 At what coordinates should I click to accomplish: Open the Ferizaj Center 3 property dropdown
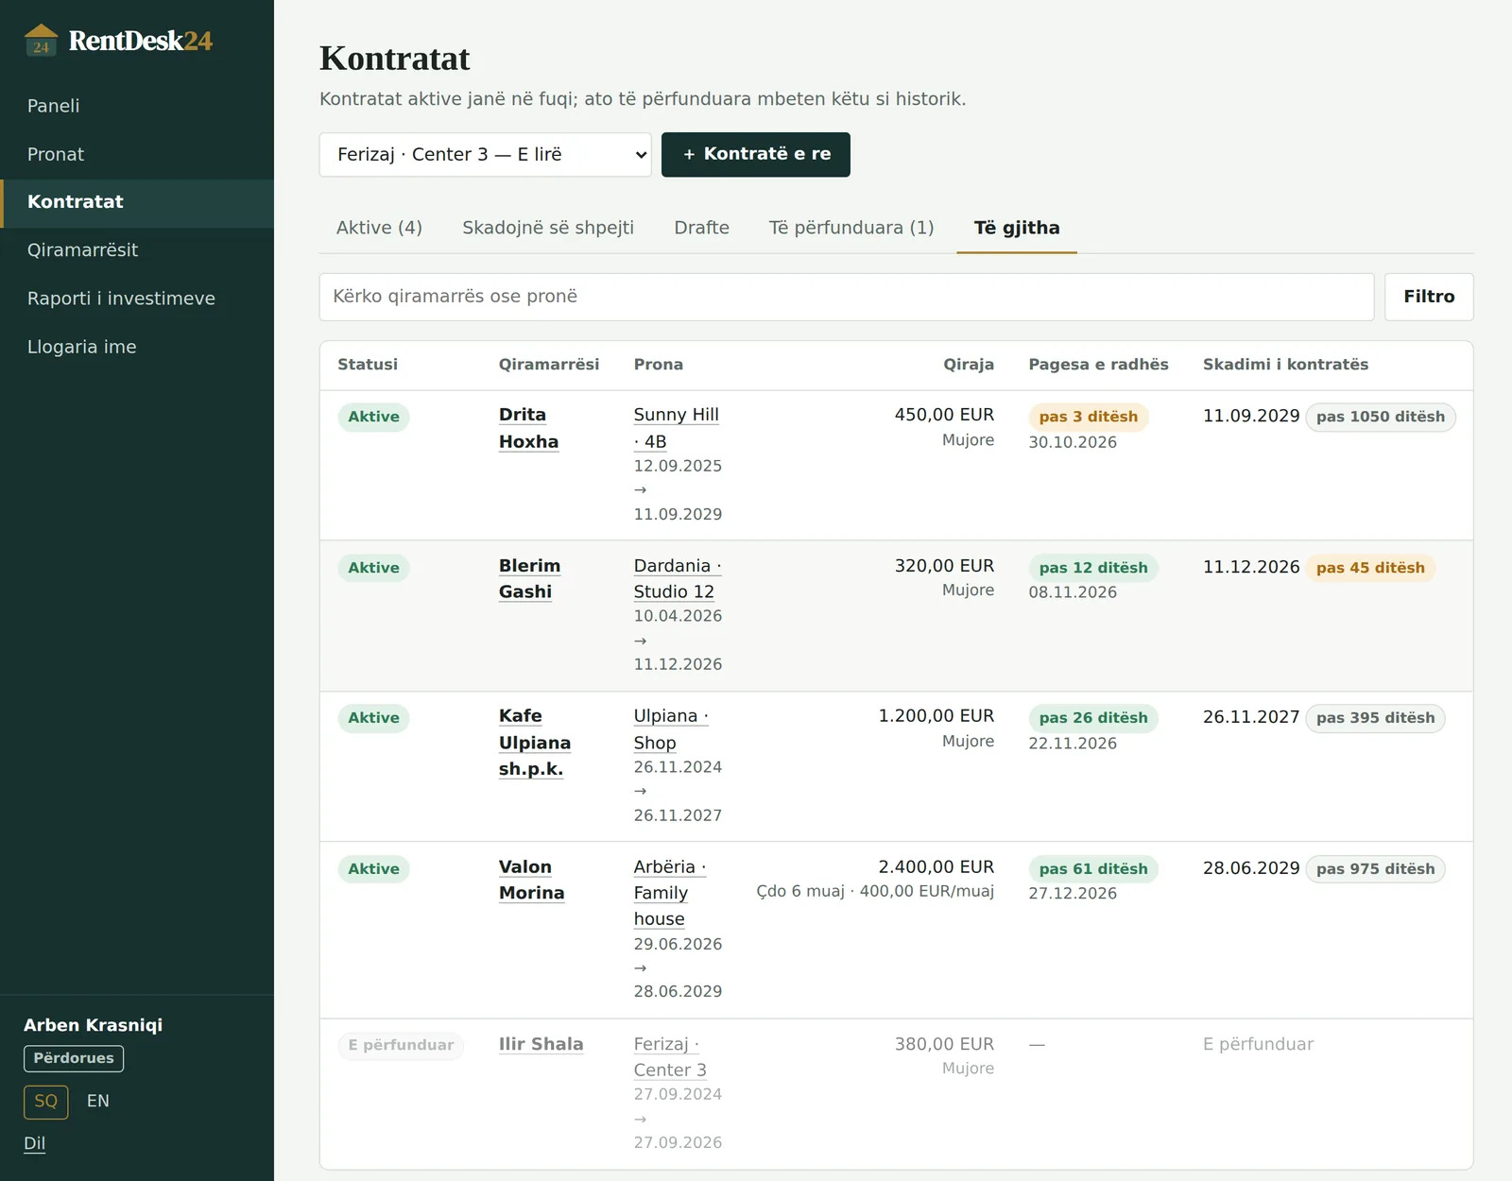486,155
